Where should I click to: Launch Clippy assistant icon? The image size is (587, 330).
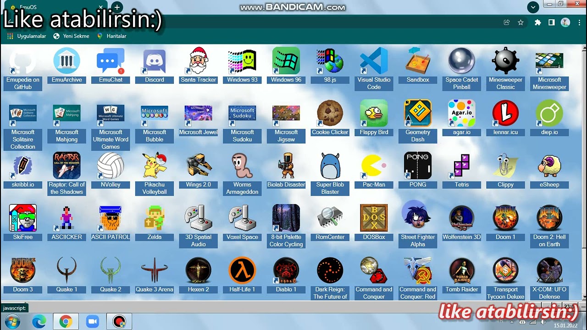point(505,165)
